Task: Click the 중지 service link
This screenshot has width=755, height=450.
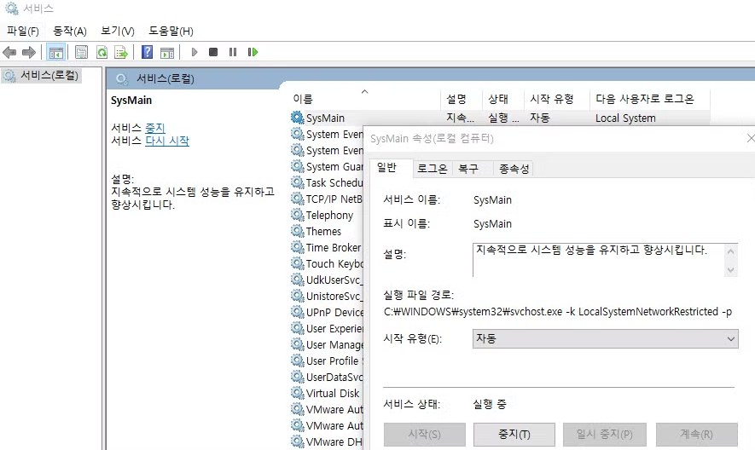Action: pos(155,128)
